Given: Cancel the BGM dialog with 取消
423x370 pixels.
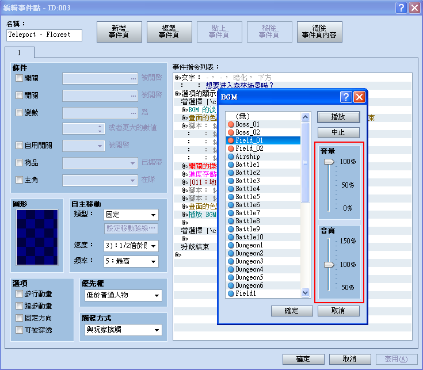Looking at the screenshot, I should pos(338,311).
